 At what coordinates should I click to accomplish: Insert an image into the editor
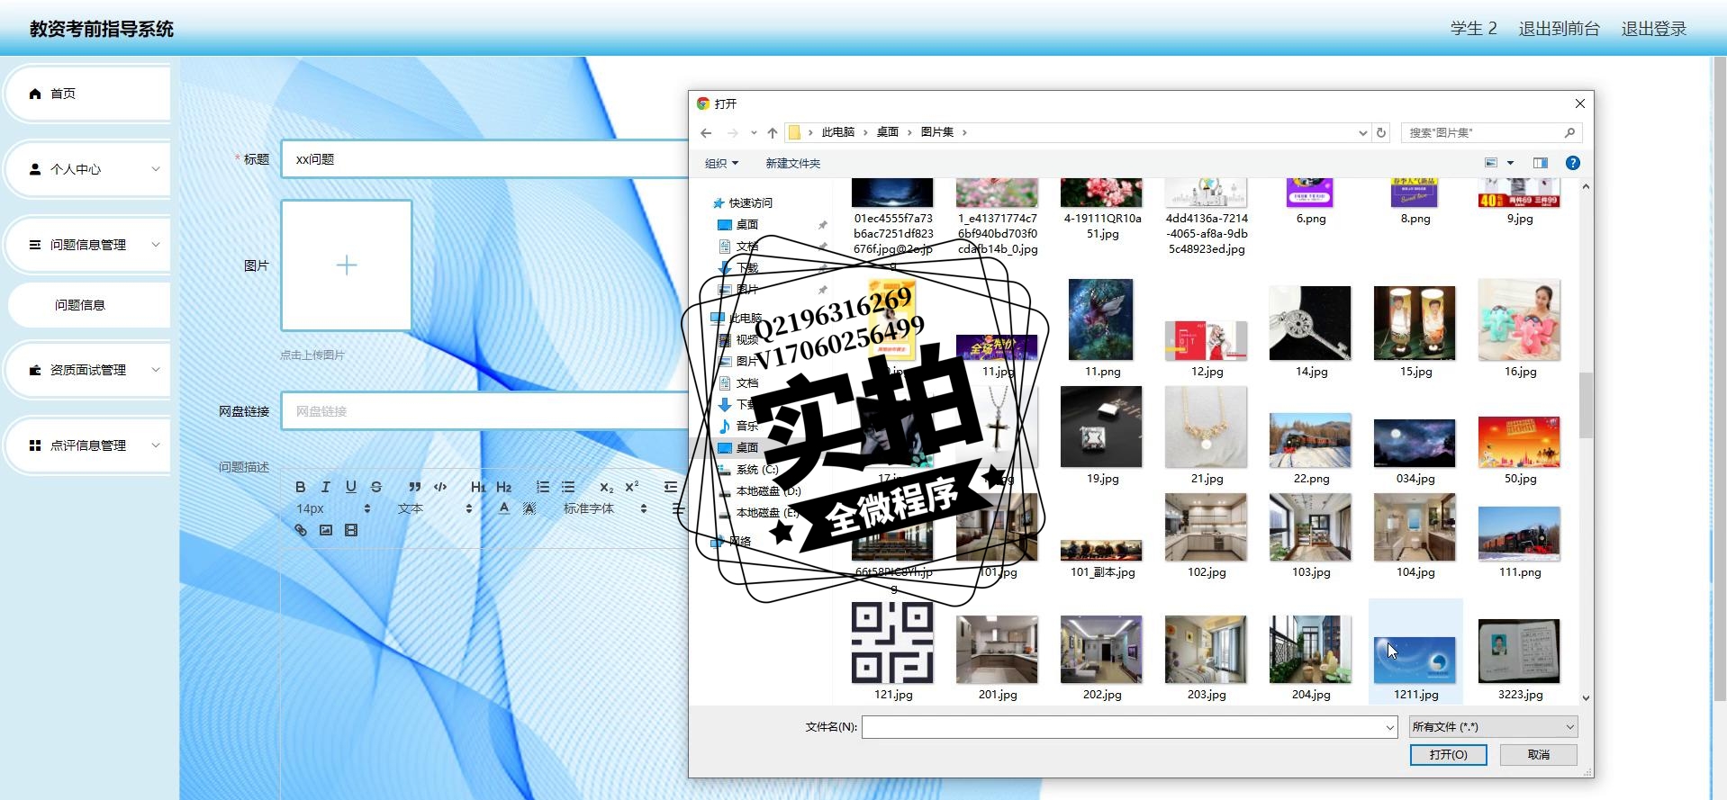[326, 530]
